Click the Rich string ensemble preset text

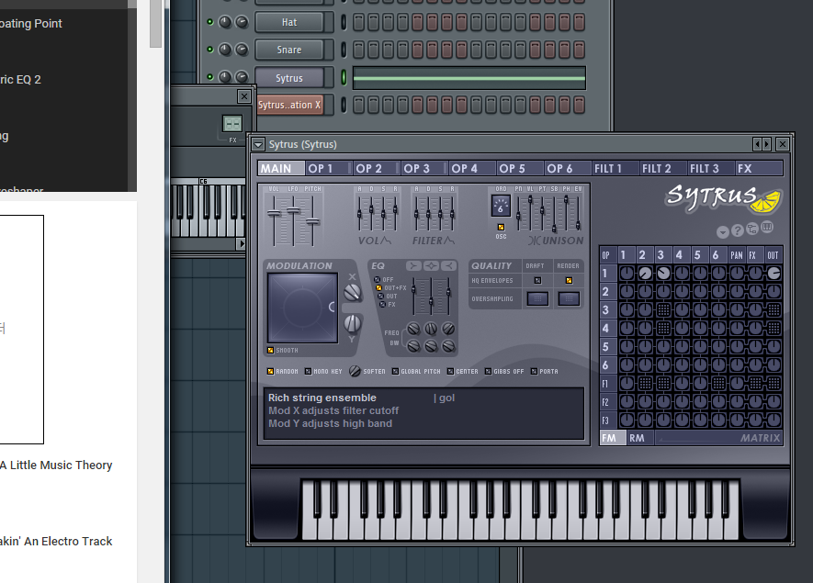(322, 398)
